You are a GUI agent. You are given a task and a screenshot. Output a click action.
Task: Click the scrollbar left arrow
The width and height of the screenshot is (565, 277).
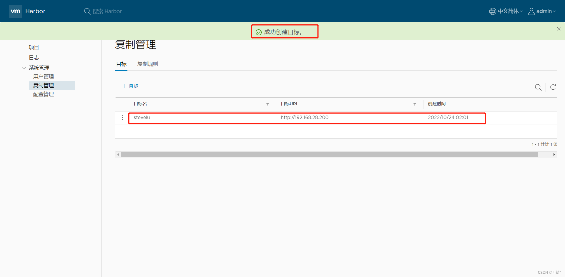(x=118, y=155)
